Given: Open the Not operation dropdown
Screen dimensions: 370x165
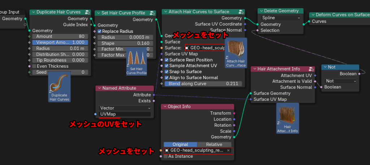Looking at the screenshot, I should click(x=340, y=81).
